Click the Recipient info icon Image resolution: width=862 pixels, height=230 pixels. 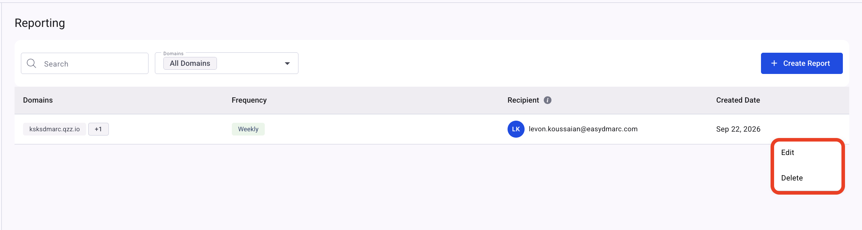tap(548, 100)
